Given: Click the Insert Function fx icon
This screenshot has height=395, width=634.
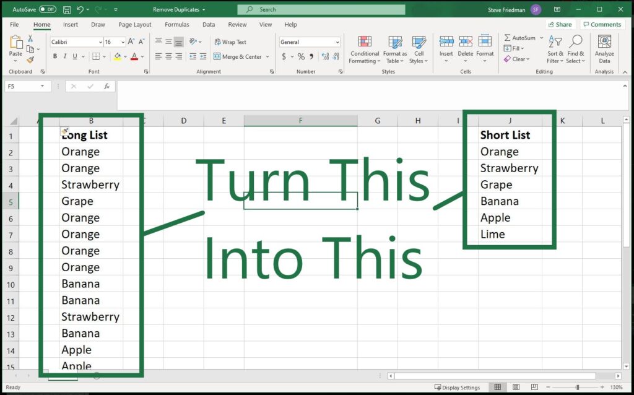Looking at the screenshot, I should click(x=106, y=87).
